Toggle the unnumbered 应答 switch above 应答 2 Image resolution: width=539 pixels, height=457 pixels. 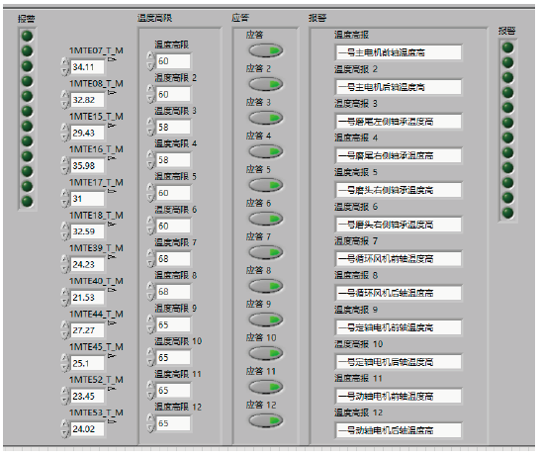266,50
